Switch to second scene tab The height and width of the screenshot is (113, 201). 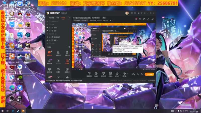point(58,18)
